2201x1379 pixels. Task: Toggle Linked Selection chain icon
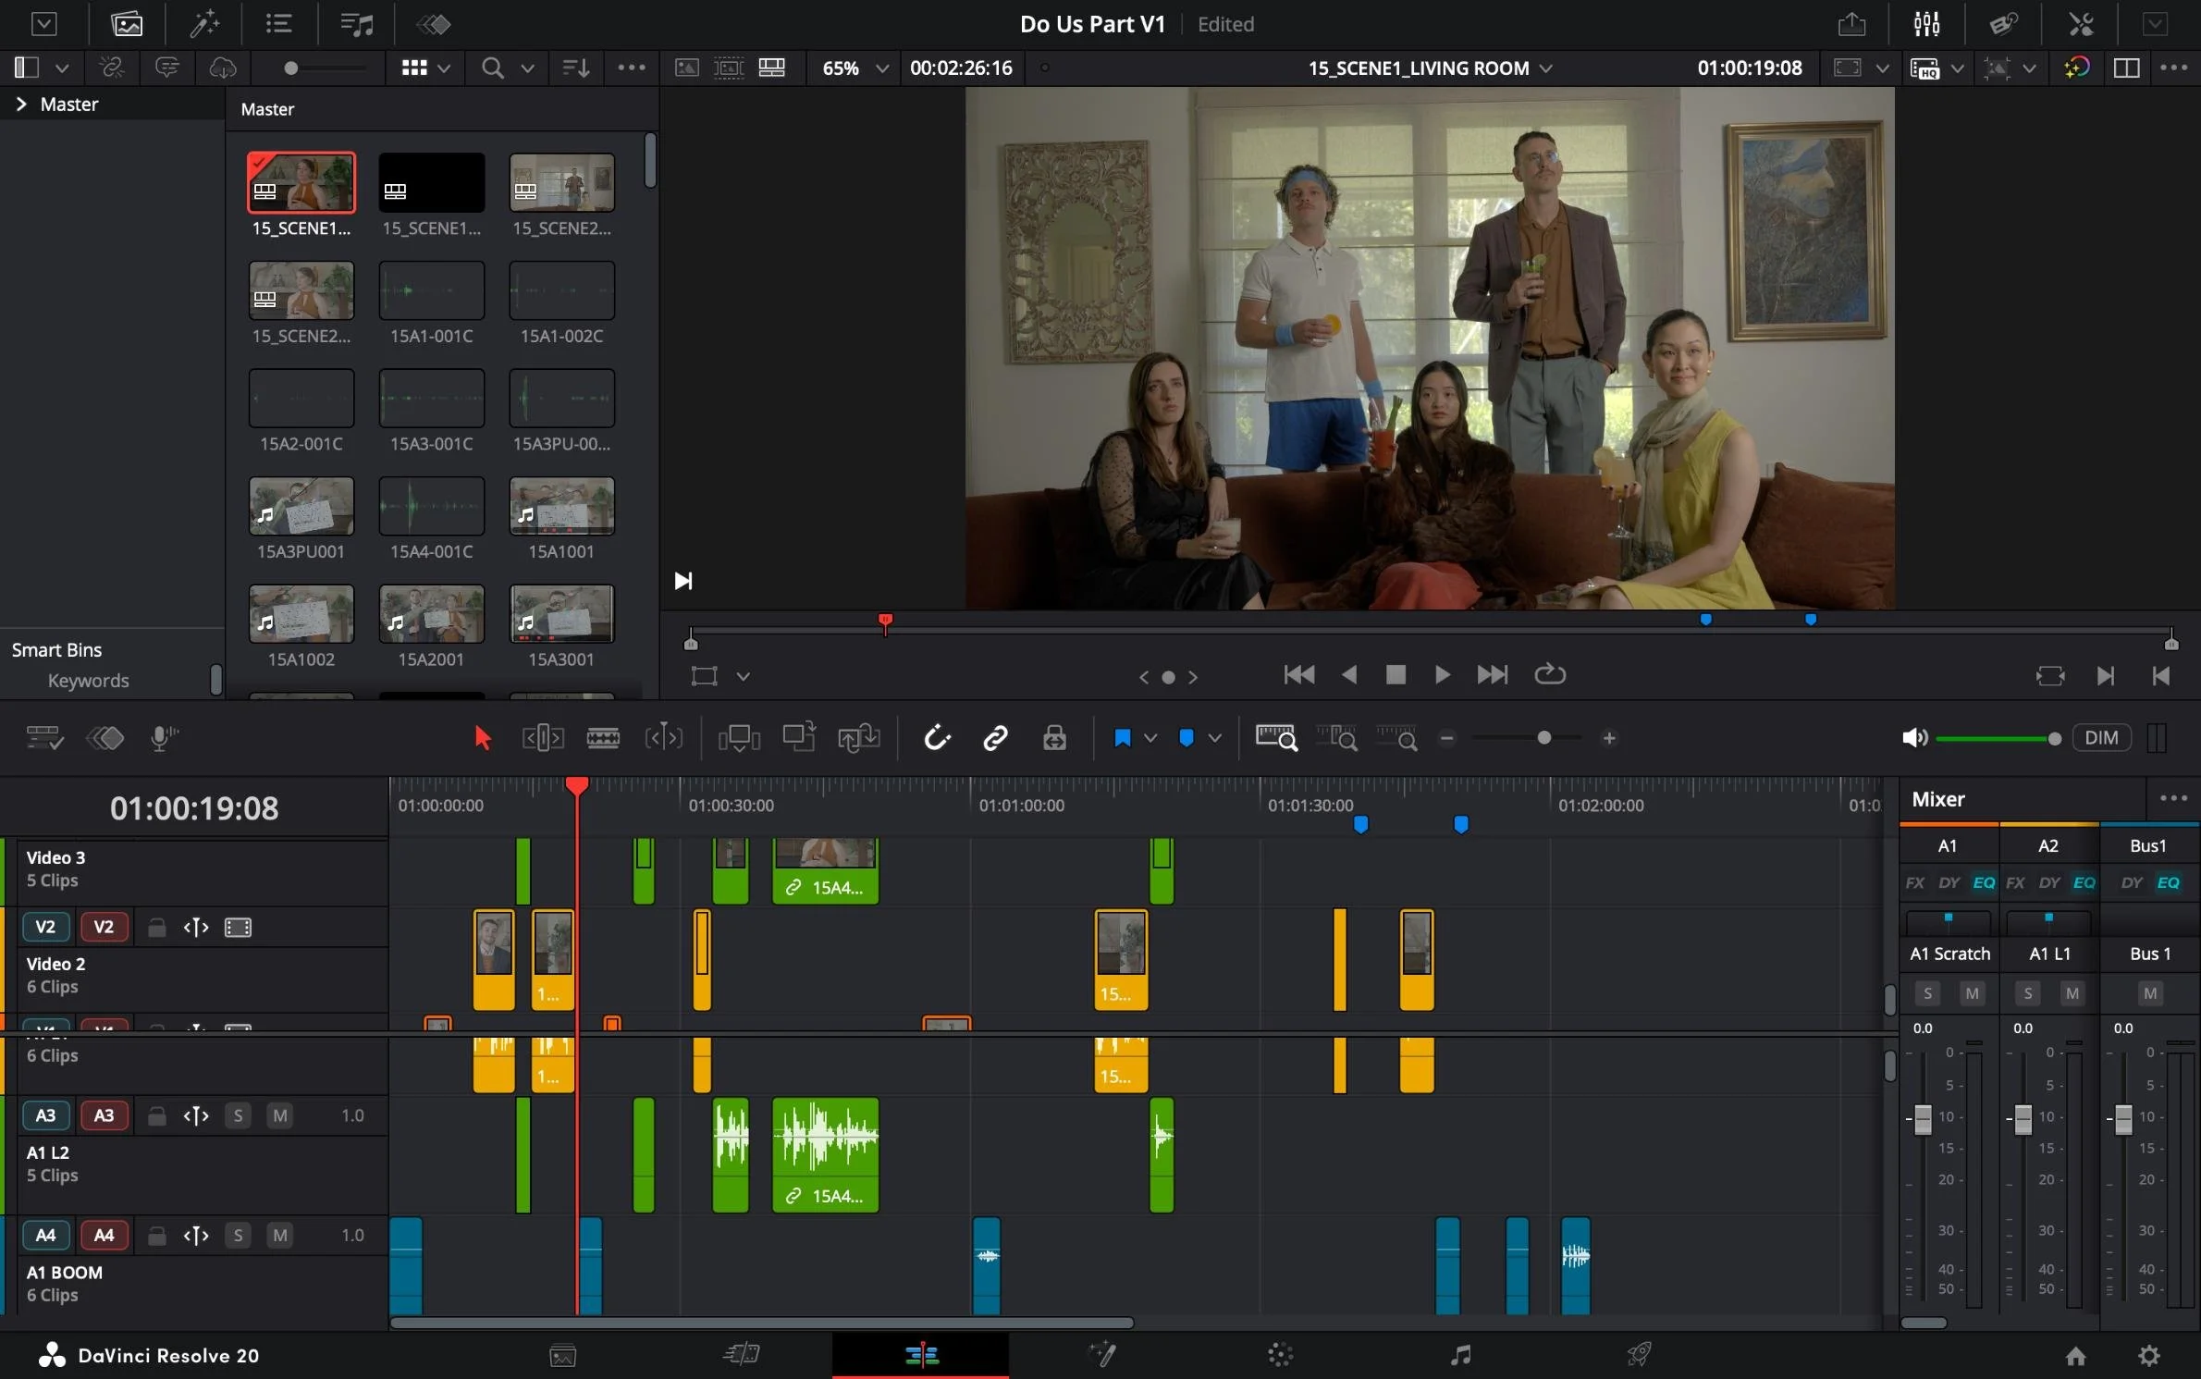point(995,738)
